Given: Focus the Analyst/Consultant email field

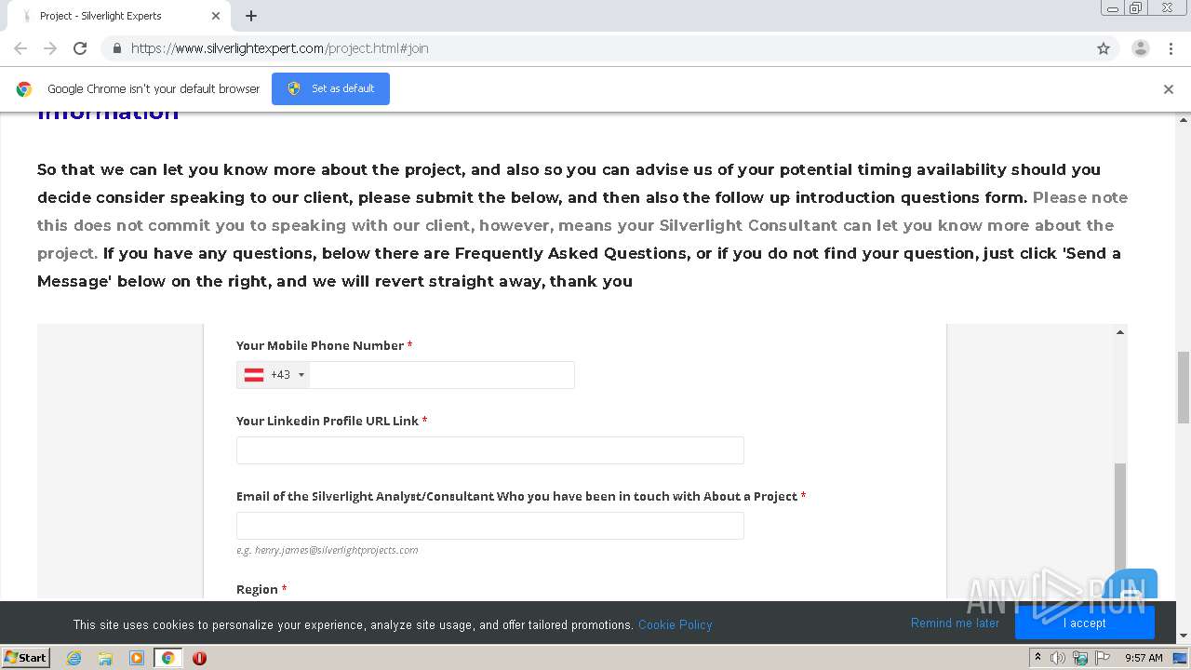Looking at the screenshot, I should point(490,526).
